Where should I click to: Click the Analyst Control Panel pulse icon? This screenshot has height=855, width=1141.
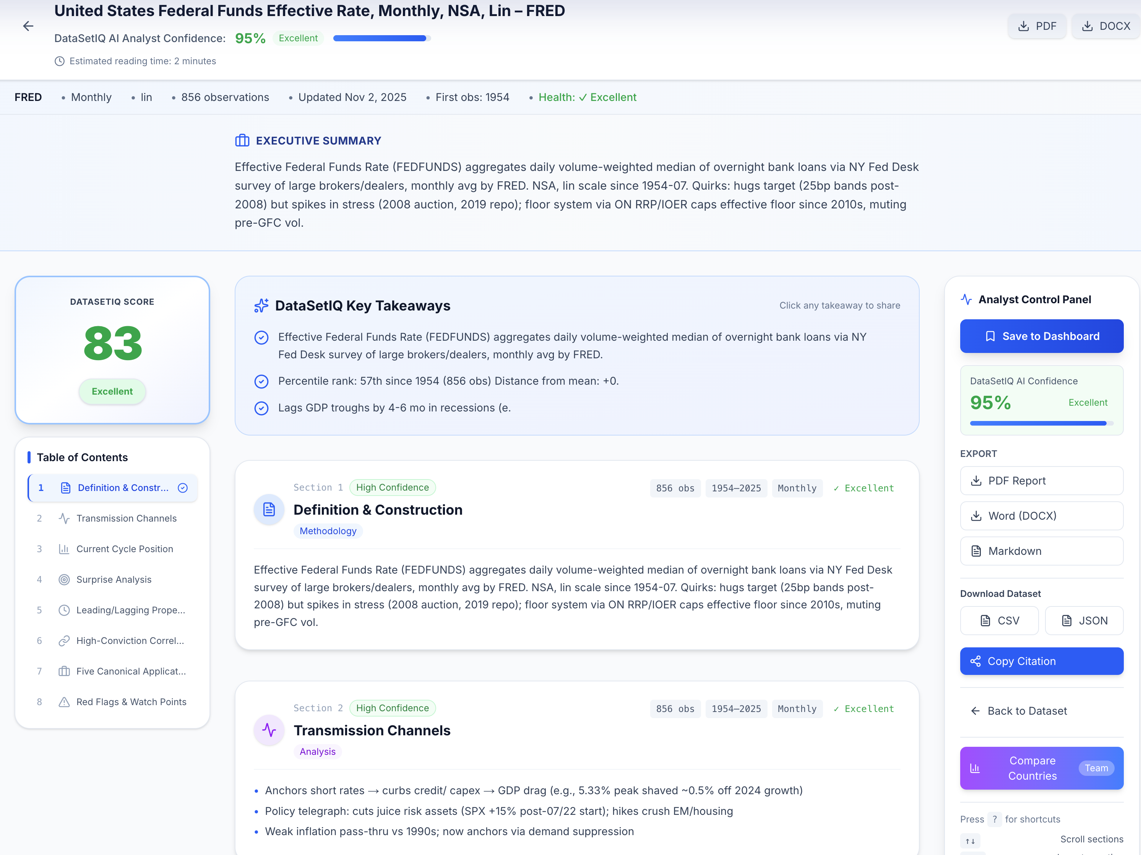coord(967,299)
